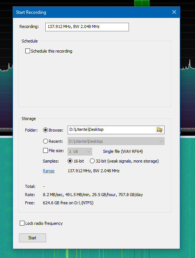Screen dimensions: 195x258
Task: Select the Rate value text
Action: coord(93,195)
